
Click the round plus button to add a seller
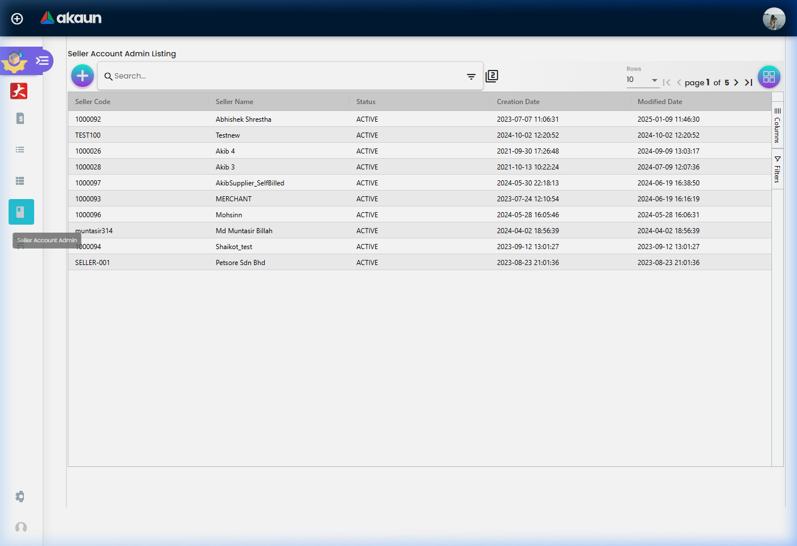click(83, 76)
